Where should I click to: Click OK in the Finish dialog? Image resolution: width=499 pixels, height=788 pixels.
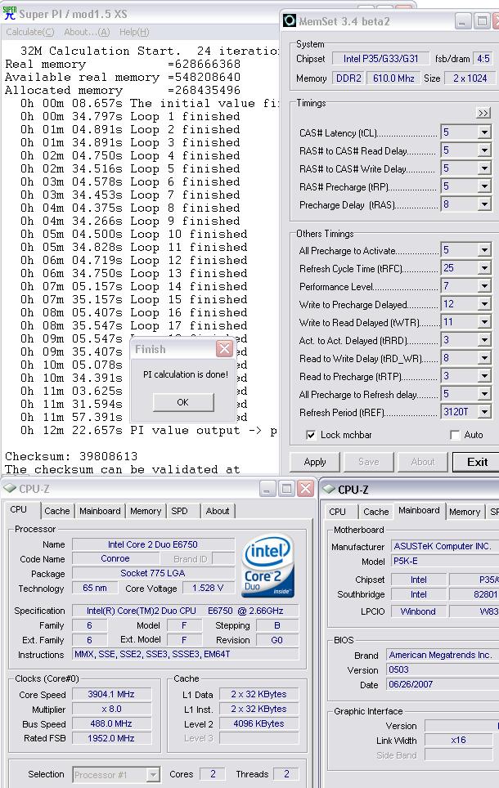click(x=183, y=402)
